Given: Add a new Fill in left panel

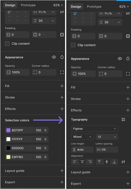Looking at the screenshot, I should (x=62, y=86).
